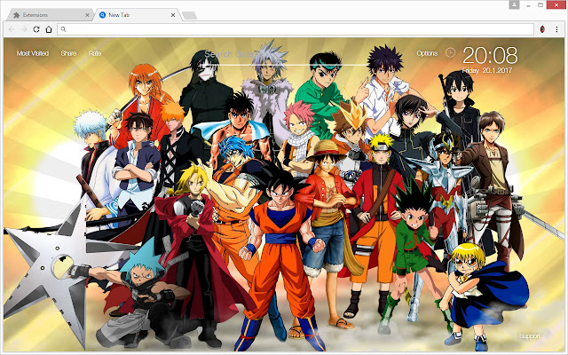This screenshot has width=568, height=355.
Task: Open the Support link
Action: 529,335
